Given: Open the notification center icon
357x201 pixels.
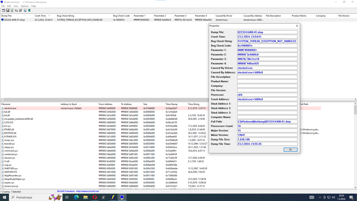Looking at the screenshot, I should coord(352,197).
